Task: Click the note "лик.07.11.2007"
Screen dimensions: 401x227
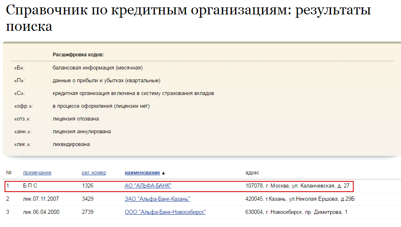Action: [x=41, y=199]
